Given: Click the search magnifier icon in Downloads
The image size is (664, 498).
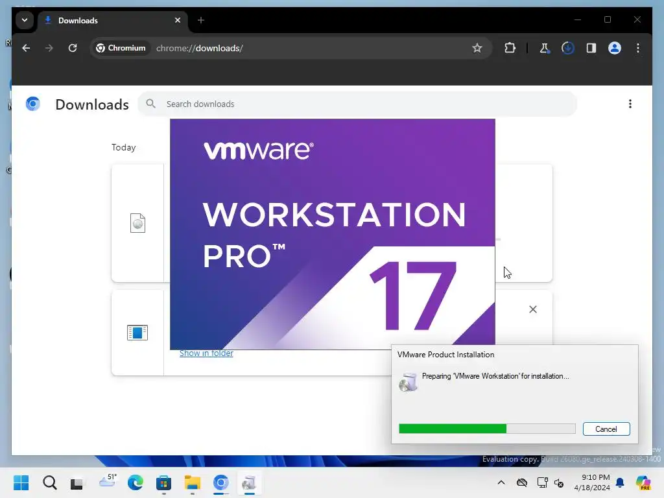Looking at the screenshot, I should click(x=150, y=104).
